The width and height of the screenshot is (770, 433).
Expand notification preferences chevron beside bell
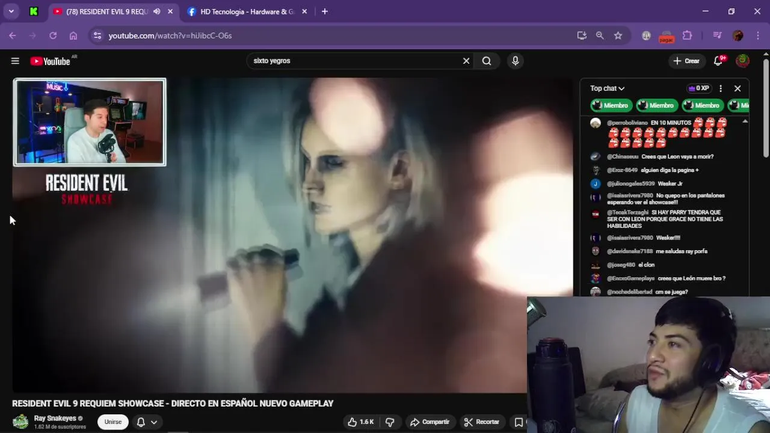pos(154,422)
